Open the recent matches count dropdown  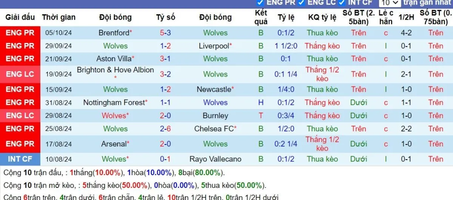pos(389,3)
